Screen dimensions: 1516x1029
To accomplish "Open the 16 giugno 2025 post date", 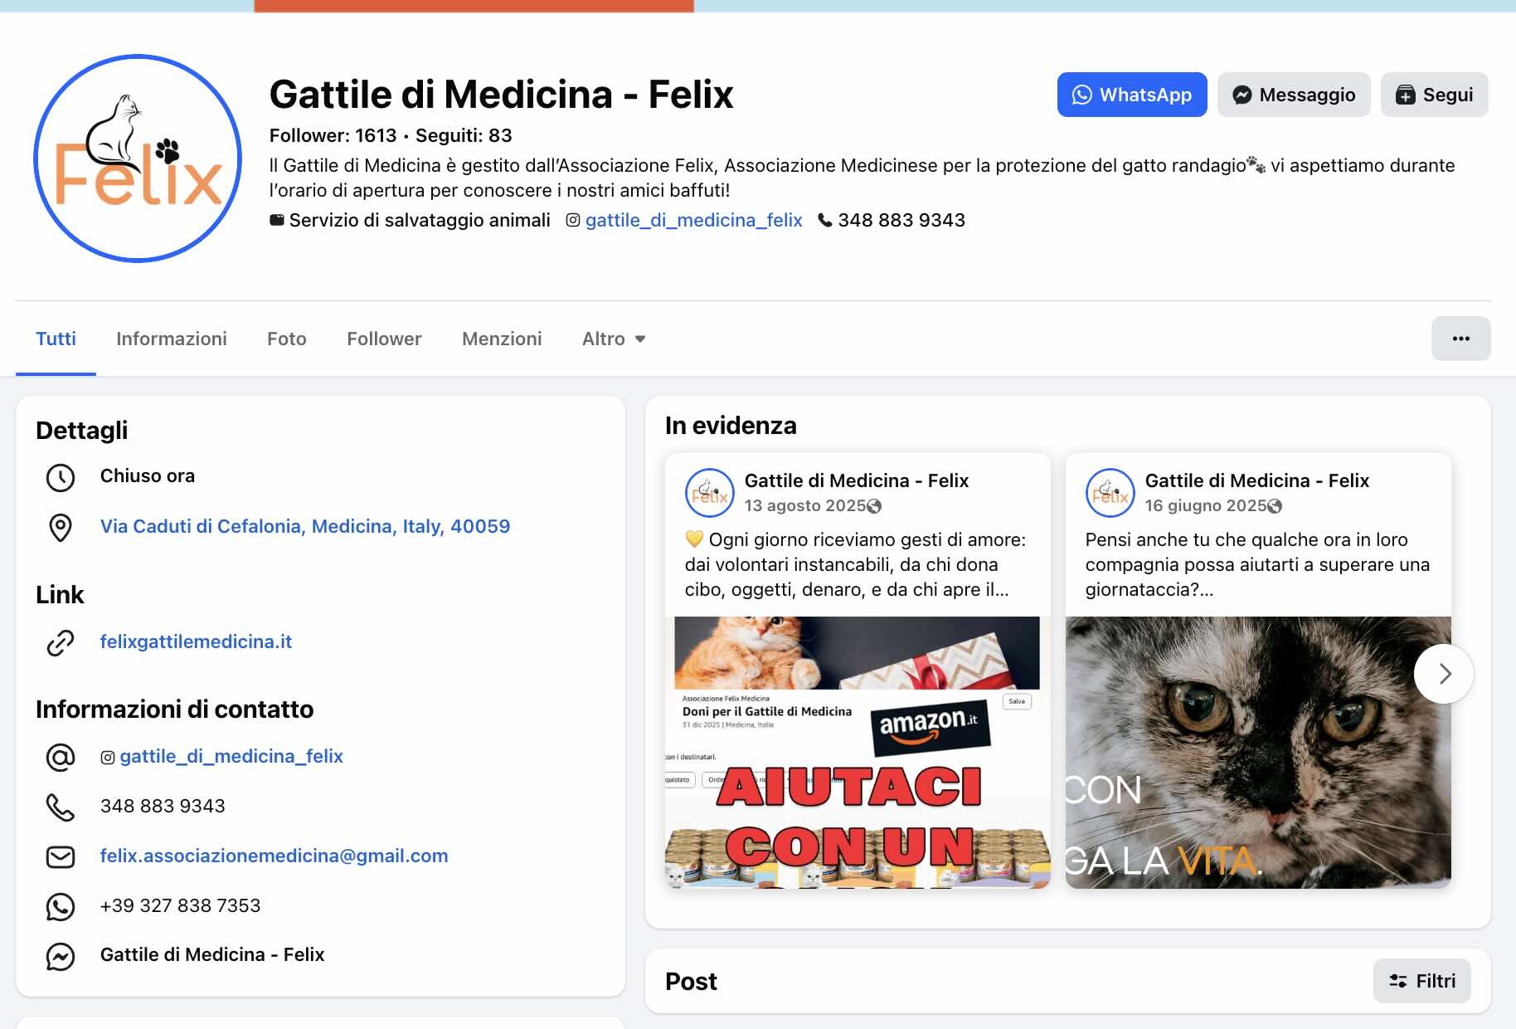I will coord(1206,505).
